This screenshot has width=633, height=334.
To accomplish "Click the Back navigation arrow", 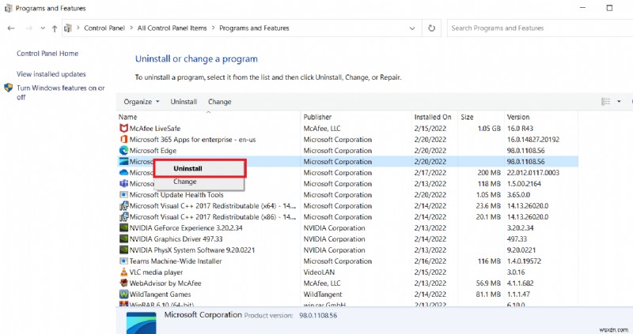I will tap(11, 28).
